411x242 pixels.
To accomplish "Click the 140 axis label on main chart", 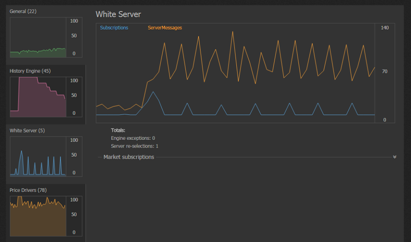I will [385, 28].
